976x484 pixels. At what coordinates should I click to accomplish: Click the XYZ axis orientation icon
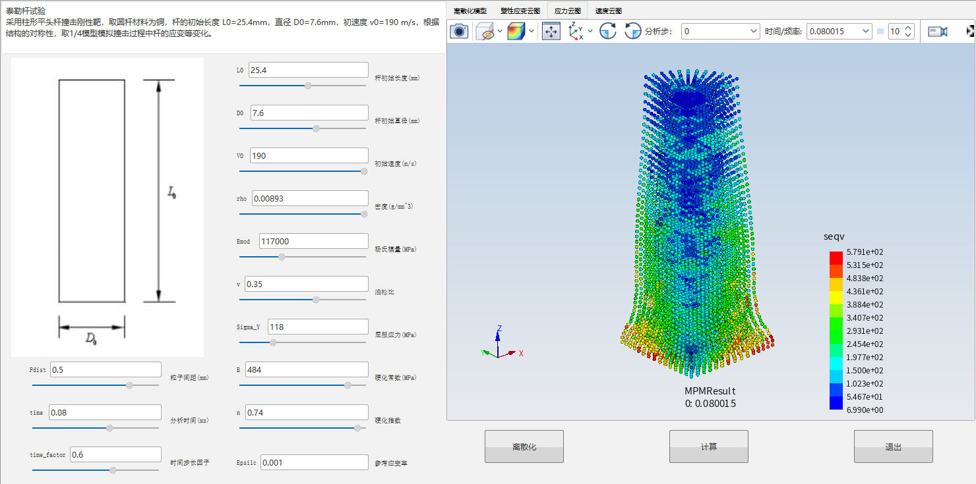[x=576, y=31]
